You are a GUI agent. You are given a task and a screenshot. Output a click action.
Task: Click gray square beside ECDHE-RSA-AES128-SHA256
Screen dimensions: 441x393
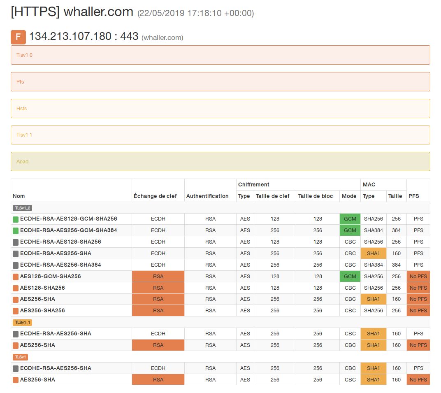16,242
